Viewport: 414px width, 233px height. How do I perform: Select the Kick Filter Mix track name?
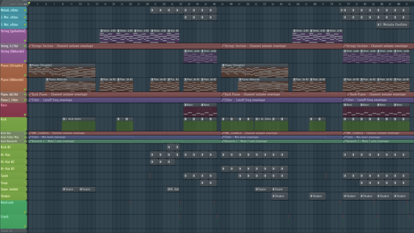(9, 137)
